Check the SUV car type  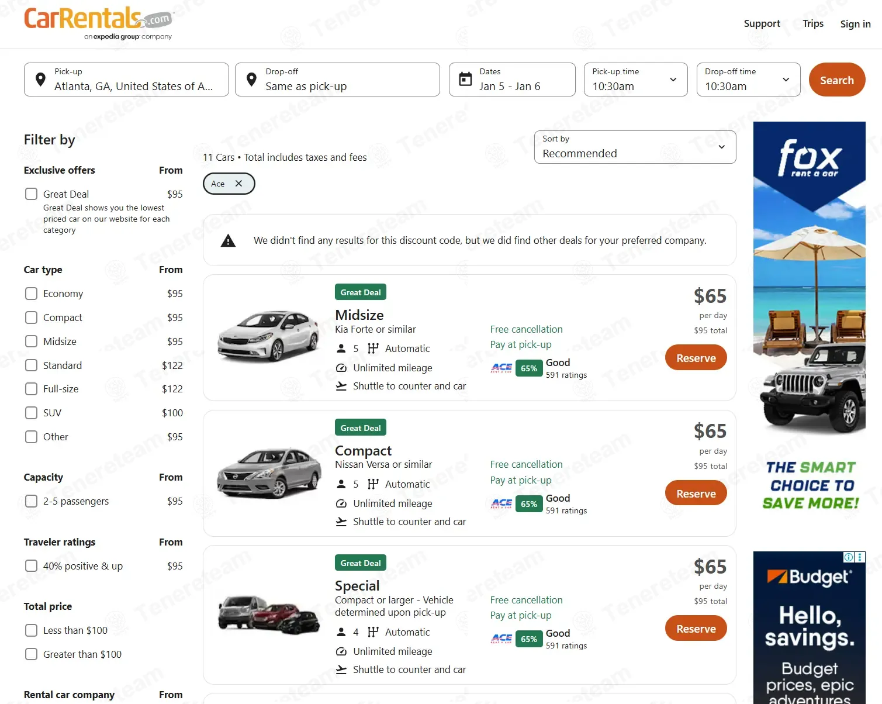(x=32, y=413)
